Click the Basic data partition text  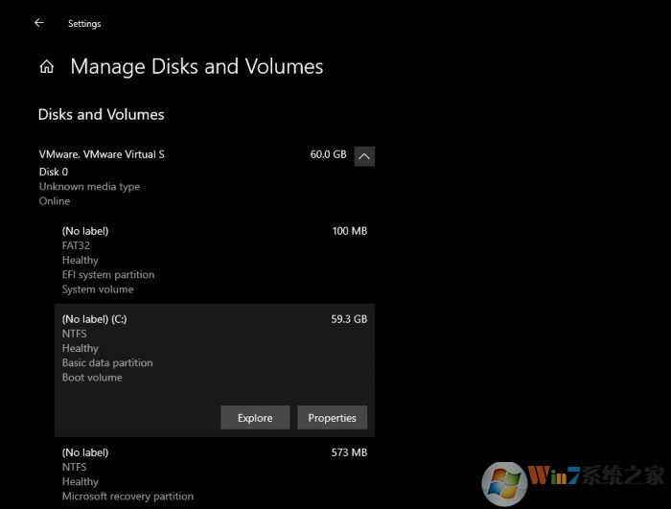(x=107, y=363)
